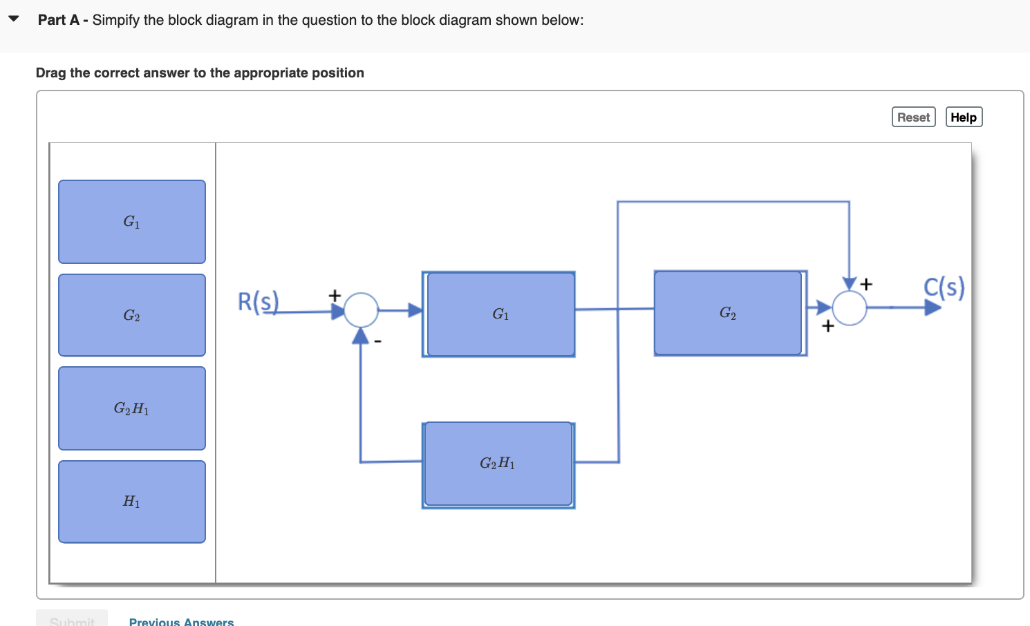Click the right summing junction near C(s)
Viewport: 1030px width, 626px height.
(x=849, y=308)
